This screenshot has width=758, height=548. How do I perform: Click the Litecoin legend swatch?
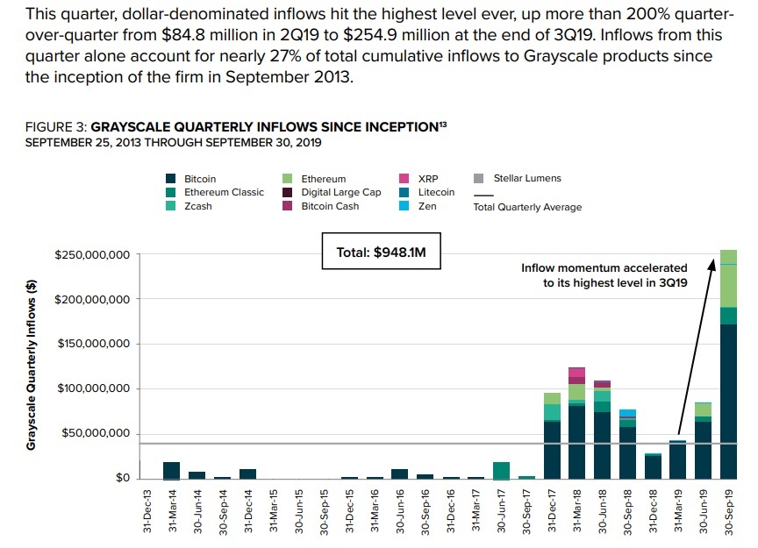point(404,193)
